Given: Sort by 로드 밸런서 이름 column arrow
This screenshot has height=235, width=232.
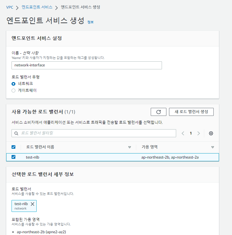Looking at the screenshot, I should (129, 147).
